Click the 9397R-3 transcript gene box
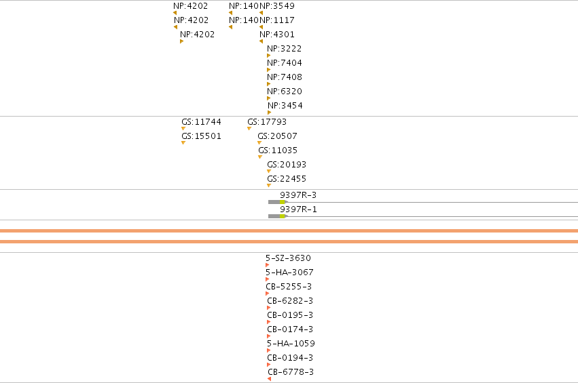 coord(278,202)
